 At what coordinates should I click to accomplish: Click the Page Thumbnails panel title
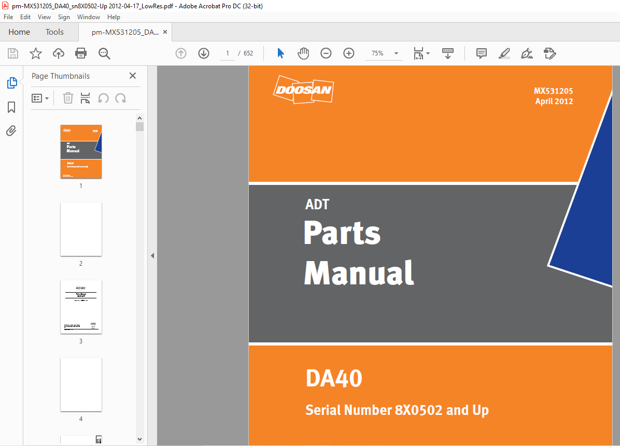click(x=61, y=76)
